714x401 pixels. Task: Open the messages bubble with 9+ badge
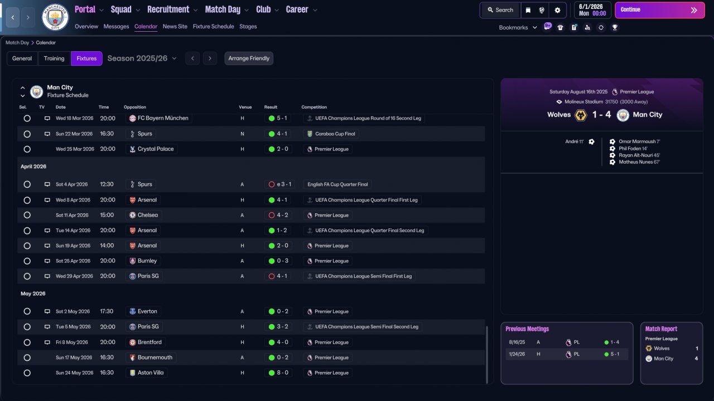click(547, 27)
